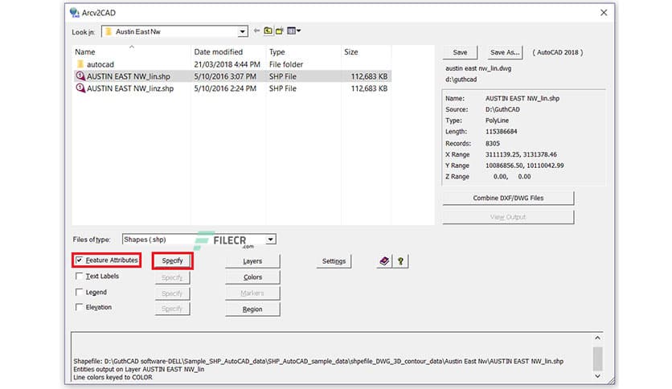Click the question mark help icon
The height and width of the screenshot is (389, 672).
400,261
